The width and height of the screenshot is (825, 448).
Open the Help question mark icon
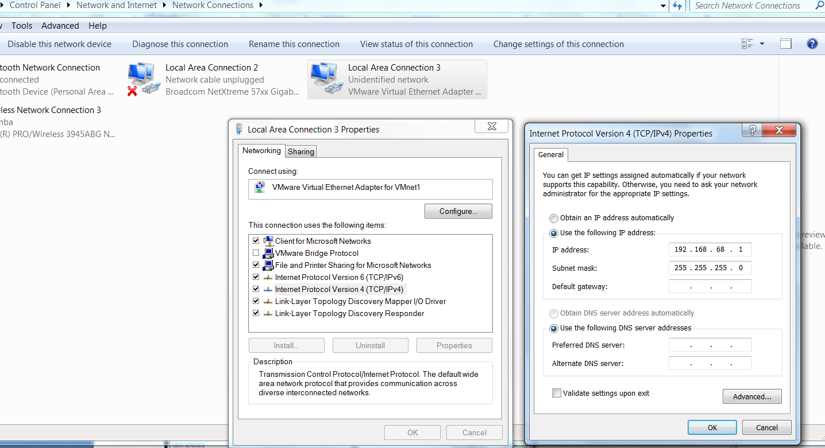tap(812, 44)
